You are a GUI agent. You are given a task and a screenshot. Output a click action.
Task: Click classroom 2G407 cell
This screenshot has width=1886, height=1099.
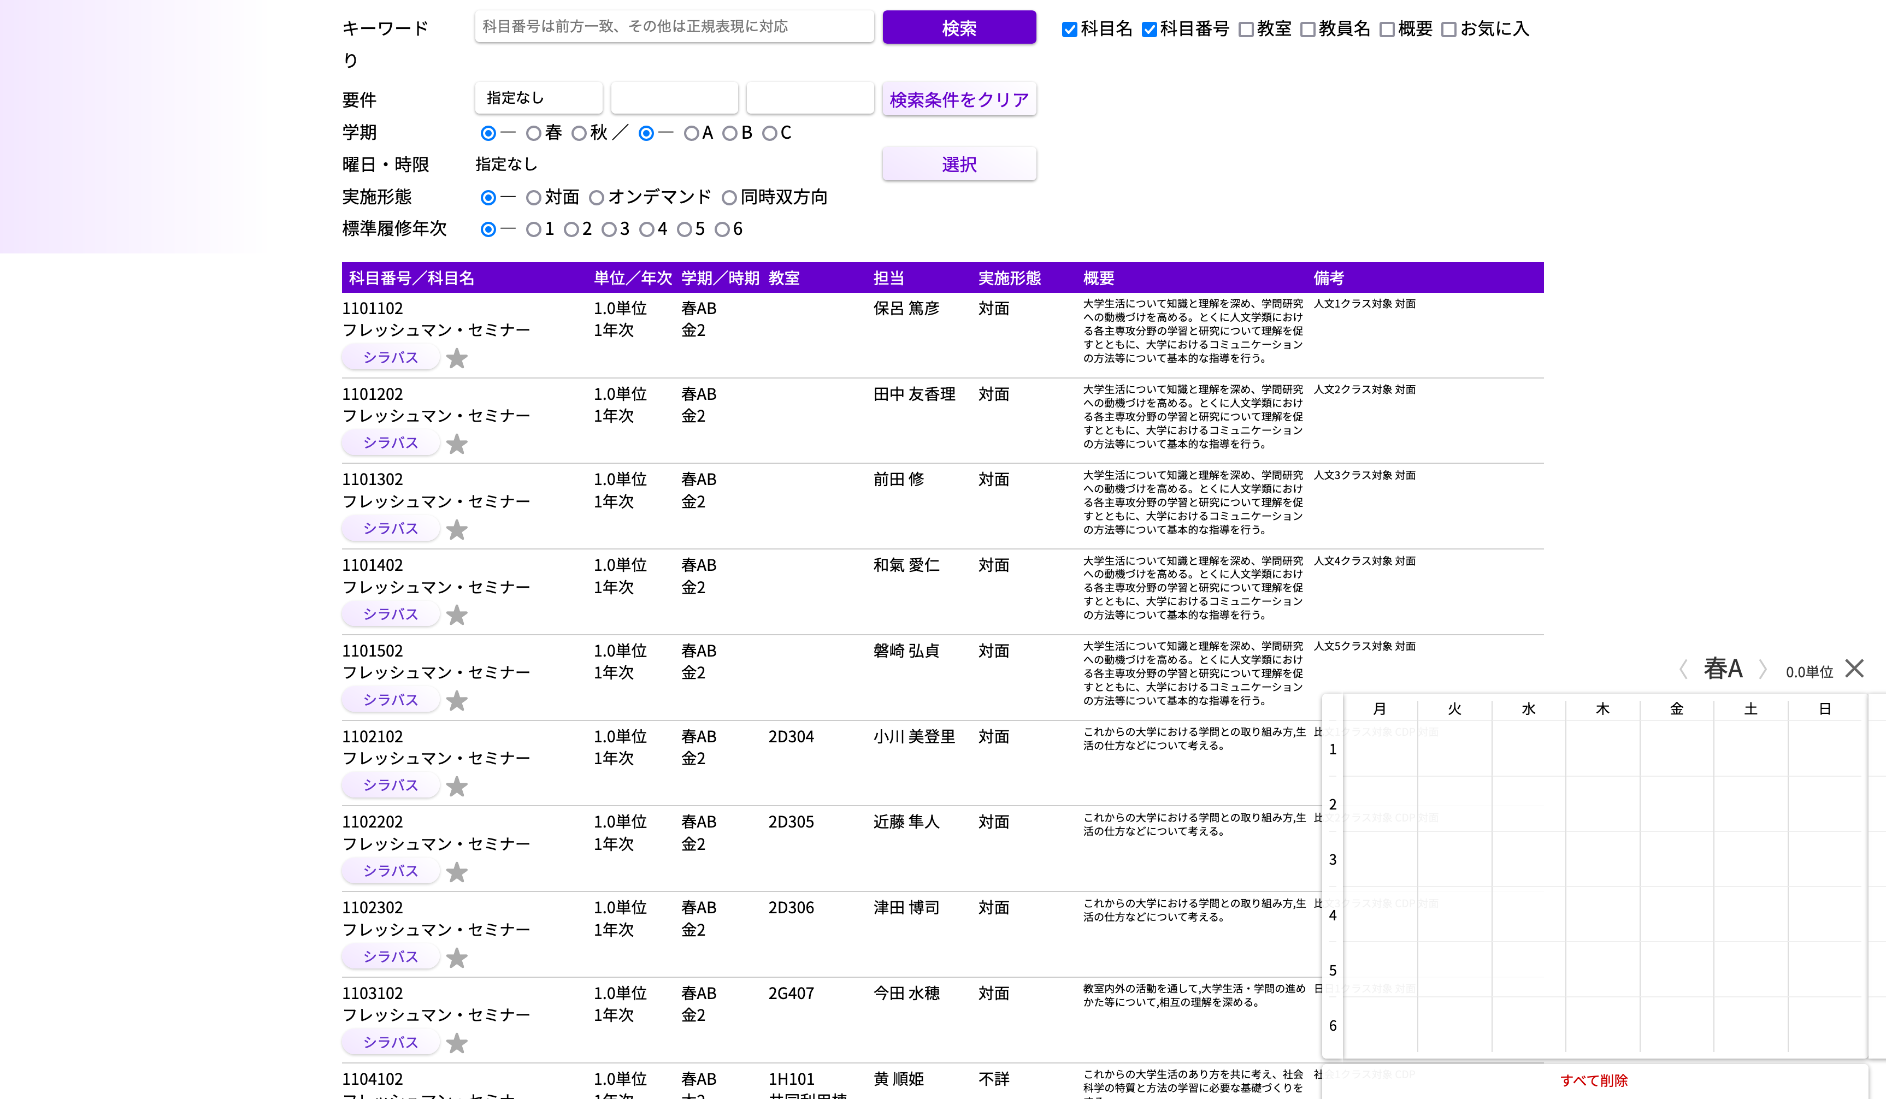coord(791,993)
